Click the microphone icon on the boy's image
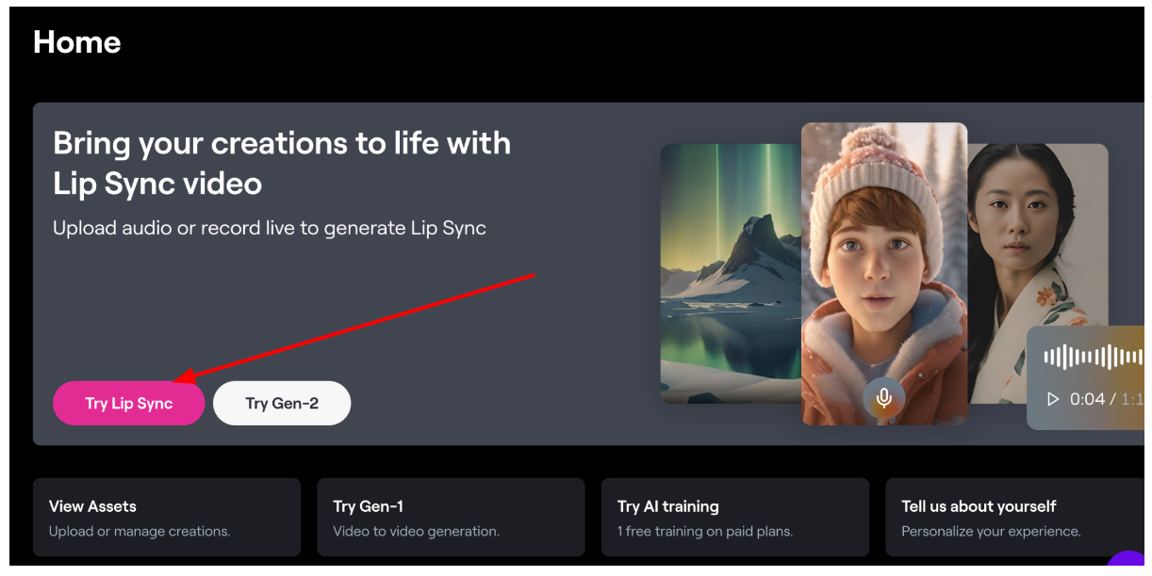 [883, 398]
